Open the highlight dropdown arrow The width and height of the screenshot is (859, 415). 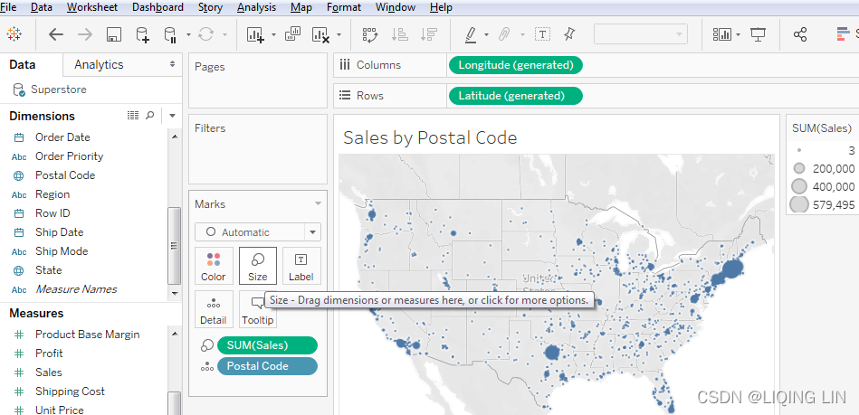(486, 35)
